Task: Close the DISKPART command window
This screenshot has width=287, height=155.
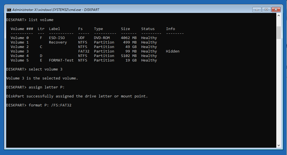Action: (276, 10)
